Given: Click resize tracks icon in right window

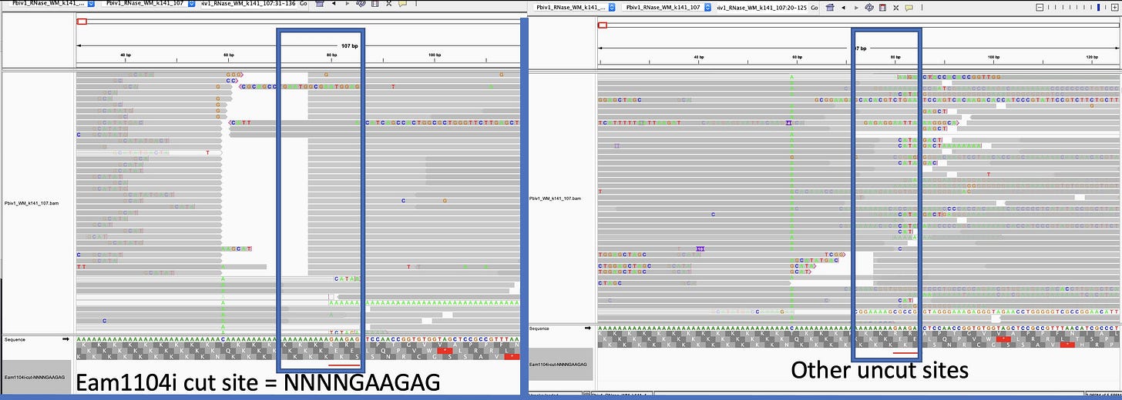Looking at the screenshot, I should pos(895,7).
